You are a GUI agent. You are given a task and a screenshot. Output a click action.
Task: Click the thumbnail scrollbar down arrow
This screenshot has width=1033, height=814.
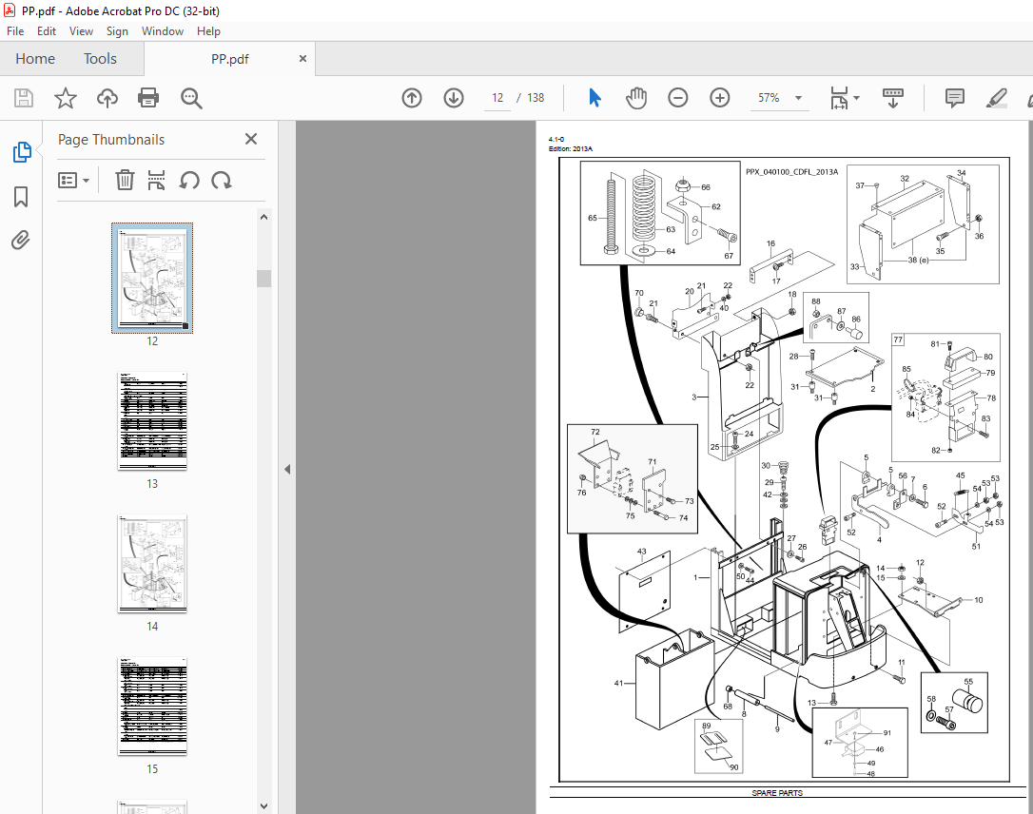pos(264,806)
